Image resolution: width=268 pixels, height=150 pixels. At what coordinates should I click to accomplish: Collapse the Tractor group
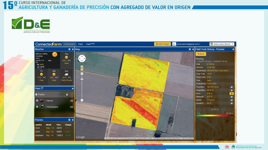(x=36, y=94)
